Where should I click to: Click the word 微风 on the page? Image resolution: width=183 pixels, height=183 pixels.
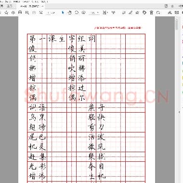[96, 147]
